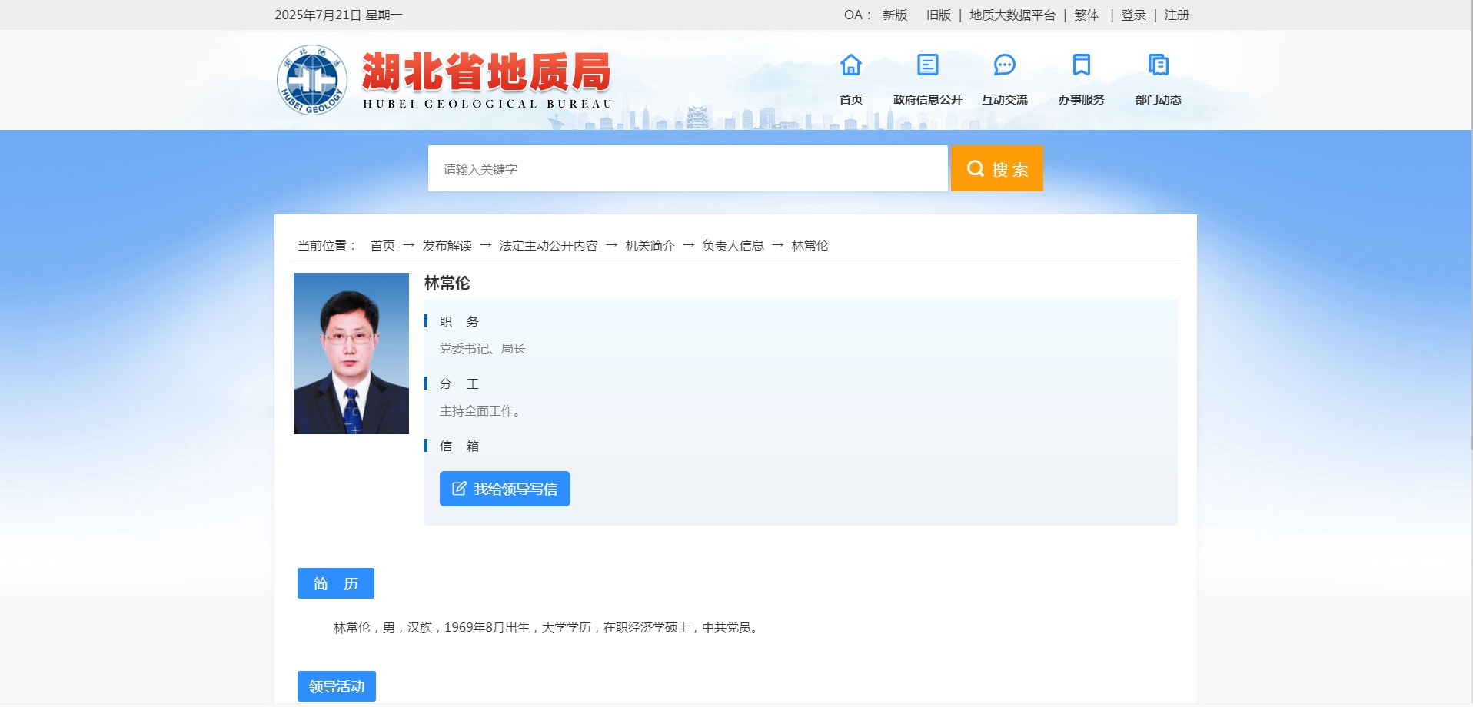Open the 旧版 OA link
Screen dimensions: 1473x707
pos(938,15)
